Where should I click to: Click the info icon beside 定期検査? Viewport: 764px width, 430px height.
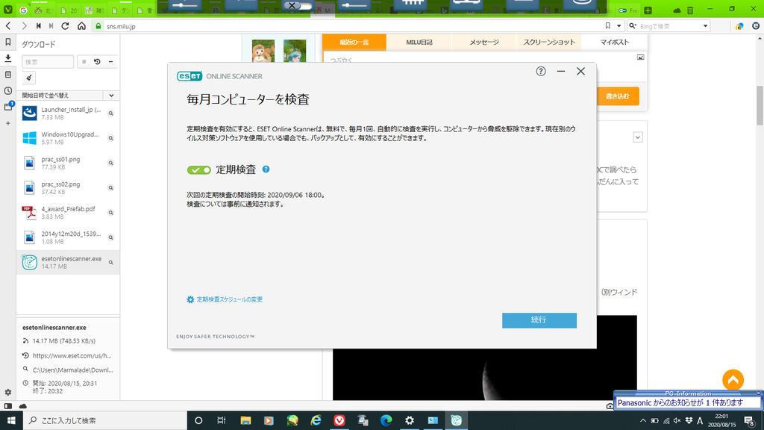pyautogui.click(x=266, y=169)
